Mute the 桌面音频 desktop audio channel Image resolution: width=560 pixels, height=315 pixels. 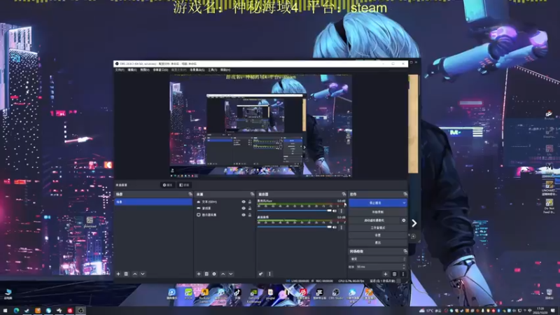[x=335, y=227]
